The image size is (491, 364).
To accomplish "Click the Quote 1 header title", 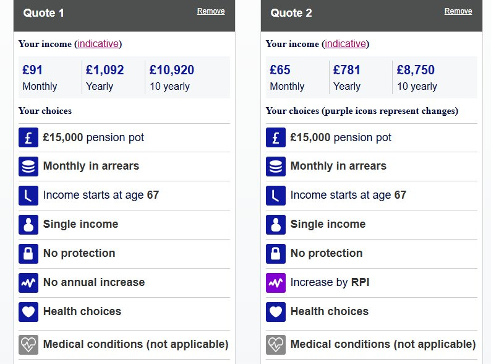I will 44,13.
